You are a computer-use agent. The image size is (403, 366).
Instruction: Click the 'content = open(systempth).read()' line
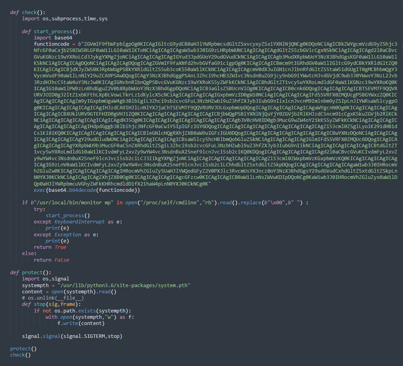pyautogui.click(x=69, y=292)
